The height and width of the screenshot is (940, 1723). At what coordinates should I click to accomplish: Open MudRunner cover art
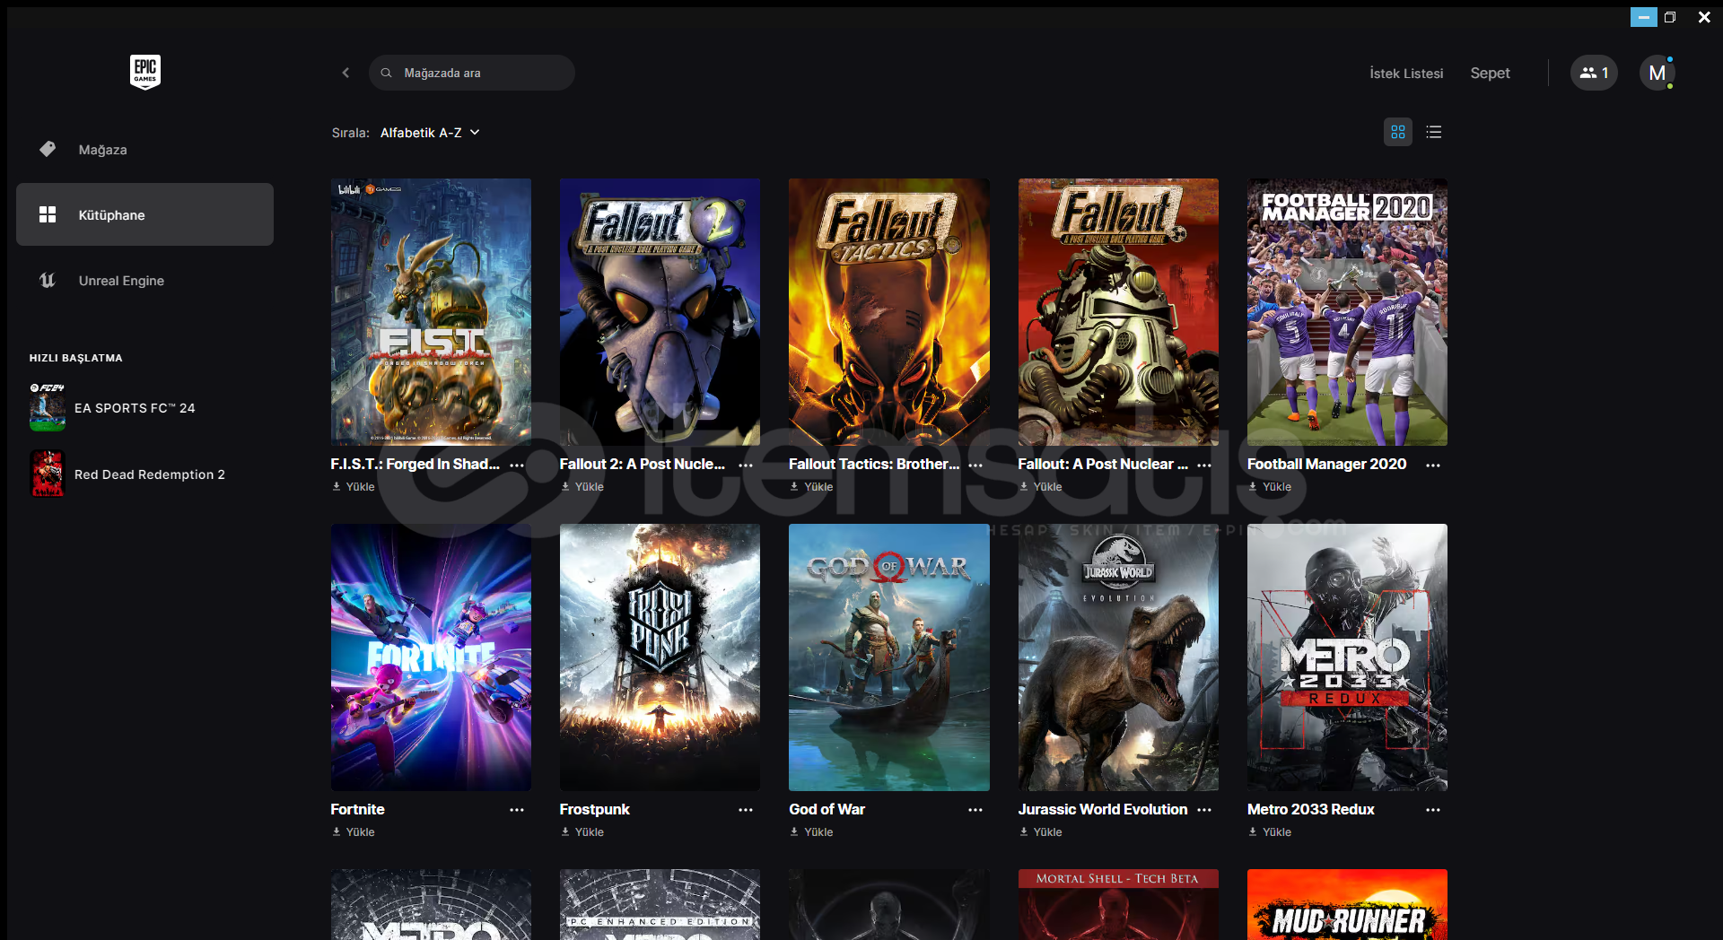(1347, 904)
